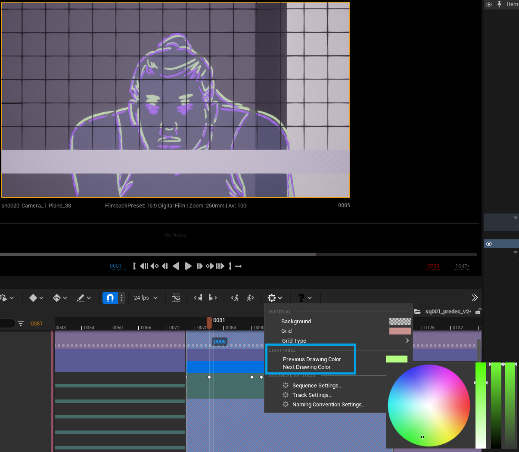Expand the help menu dropdown arrow
The height and width of the screenshot is (452, 519).
[x=310, y=297]
